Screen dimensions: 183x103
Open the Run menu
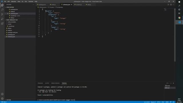[26, 1]
